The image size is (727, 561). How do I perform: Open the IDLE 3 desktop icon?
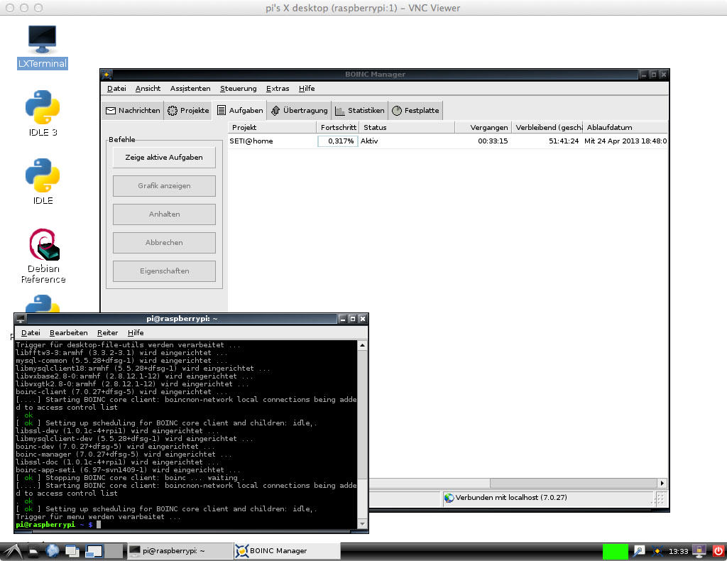click(x=43, y=114)
